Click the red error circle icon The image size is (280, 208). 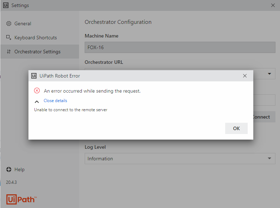tap(37, 91)
